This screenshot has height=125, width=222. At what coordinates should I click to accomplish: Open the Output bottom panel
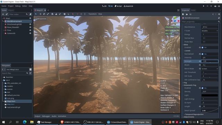coord(37,116)
